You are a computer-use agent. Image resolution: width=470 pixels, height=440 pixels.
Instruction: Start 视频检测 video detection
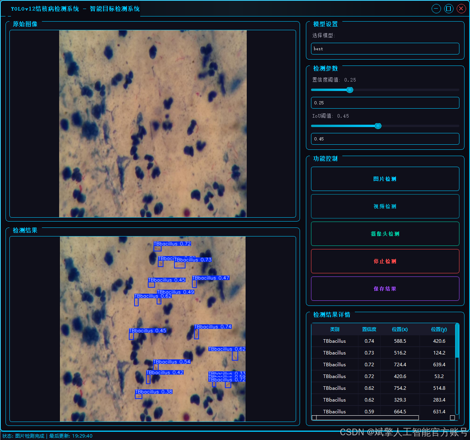point(385,206)
